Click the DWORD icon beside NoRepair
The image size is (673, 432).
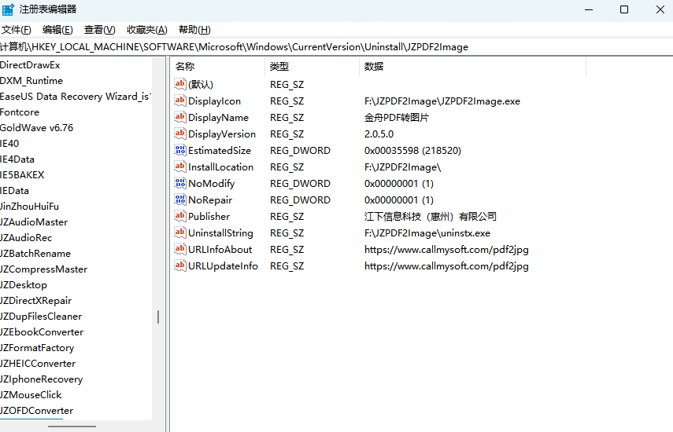179,200
